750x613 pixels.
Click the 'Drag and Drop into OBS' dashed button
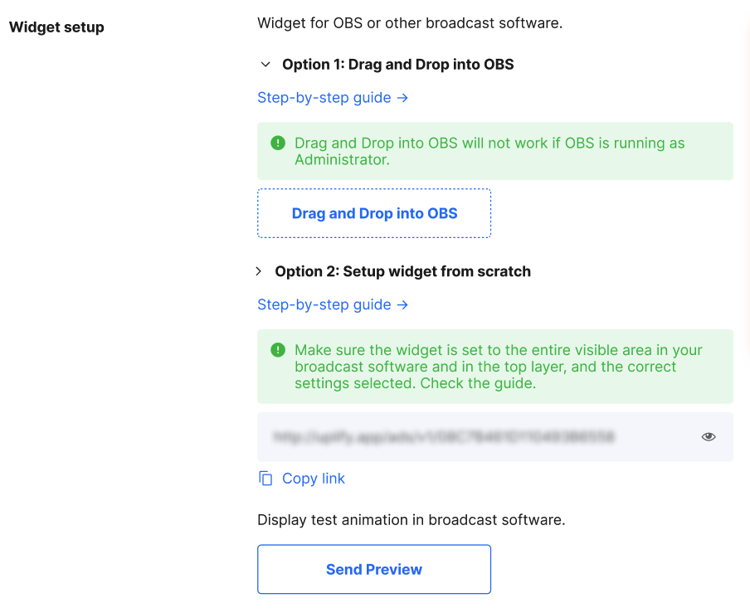(374, 213)
